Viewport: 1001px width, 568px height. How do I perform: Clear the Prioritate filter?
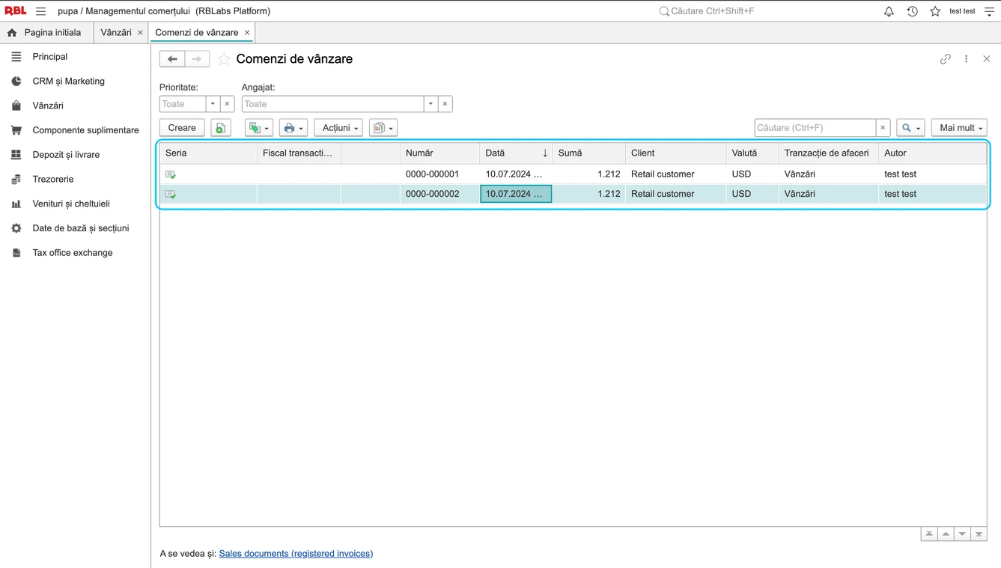point(228,104)
